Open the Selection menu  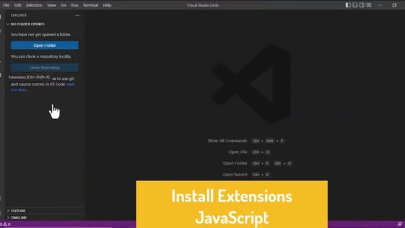point(34,5)
